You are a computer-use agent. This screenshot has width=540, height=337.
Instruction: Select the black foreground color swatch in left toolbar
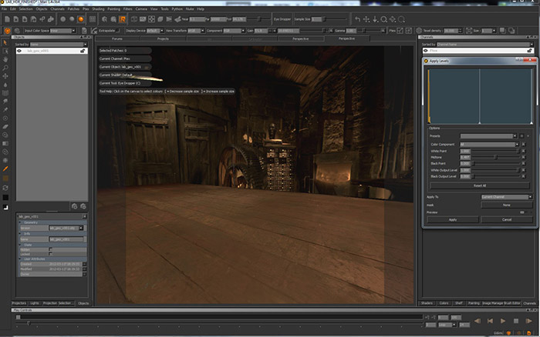click(x=5, y=198)
